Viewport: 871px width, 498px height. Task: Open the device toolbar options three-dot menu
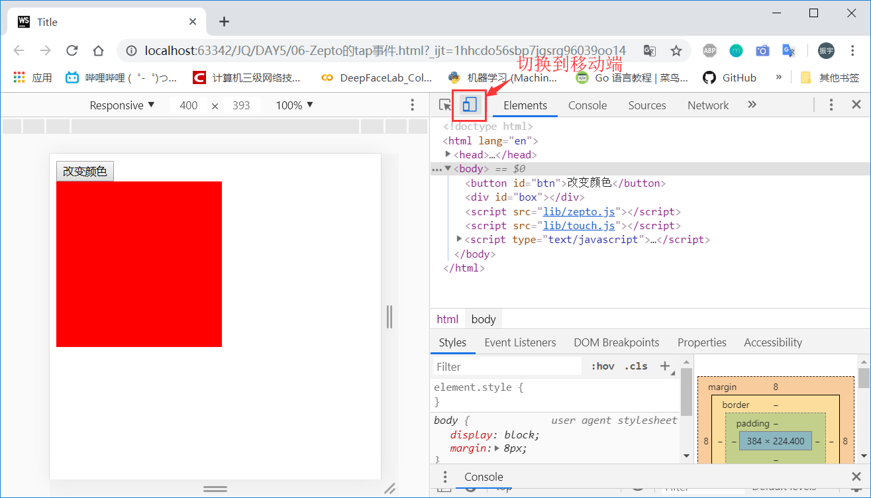coord(412,105)
